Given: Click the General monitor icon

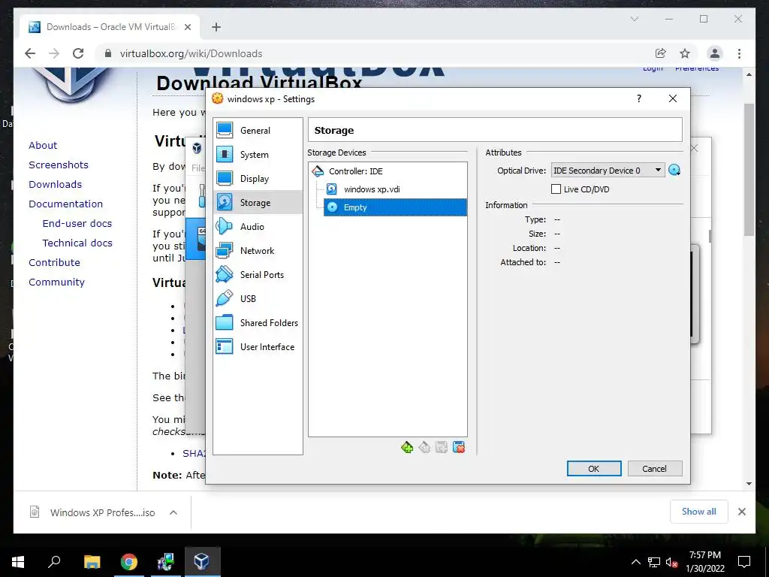Looking at the screenshot, I should click(x=225, y=130).
